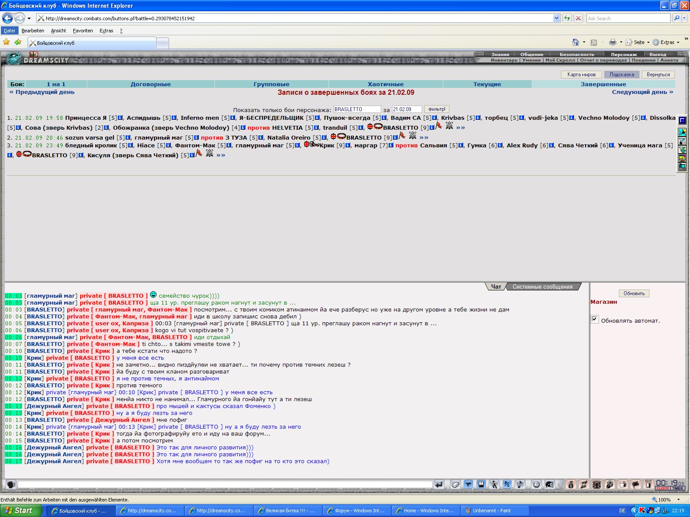Click the TIMER label under the clock
Image resolution: width=690 pixels, height=517 pixels.
coord(678,489)
